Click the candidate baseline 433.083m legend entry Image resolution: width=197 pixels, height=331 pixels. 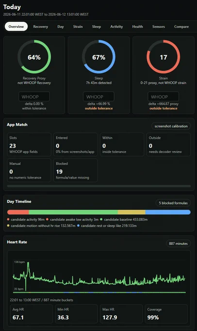(x=124, y=220)
